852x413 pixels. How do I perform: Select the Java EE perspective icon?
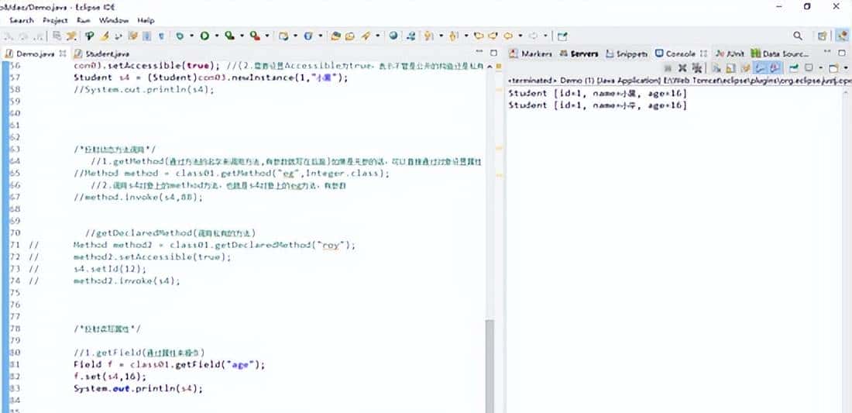pyautogui.click(x=842, y=36)
